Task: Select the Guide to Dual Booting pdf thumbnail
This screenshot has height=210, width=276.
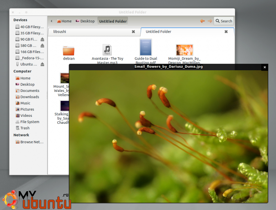Action: (x=146, y=47)
